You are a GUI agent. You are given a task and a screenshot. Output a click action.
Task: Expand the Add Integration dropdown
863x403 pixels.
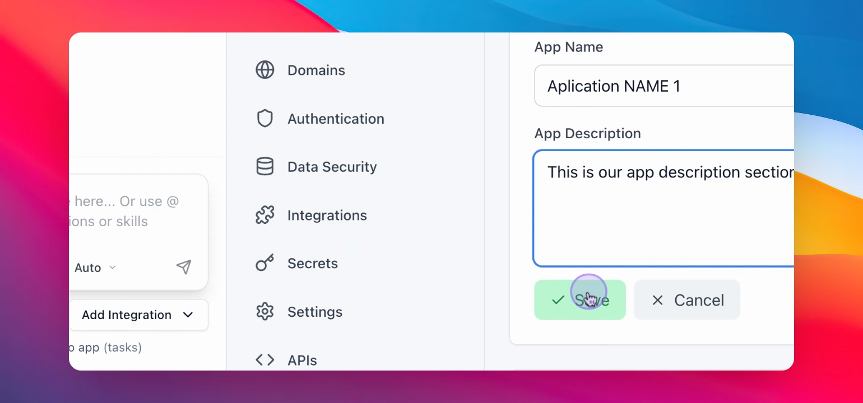coord(139,315)
